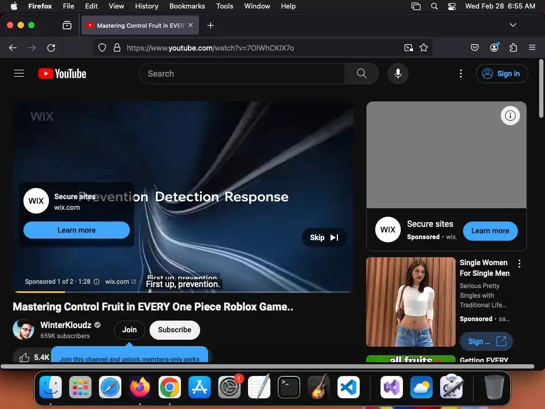Open Visual Studio Code from the Dock

point(348,387)
